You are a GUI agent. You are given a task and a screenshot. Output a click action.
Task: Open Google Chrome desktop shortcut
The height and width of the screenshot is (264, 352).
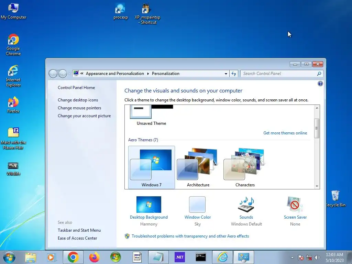point(13,45)
